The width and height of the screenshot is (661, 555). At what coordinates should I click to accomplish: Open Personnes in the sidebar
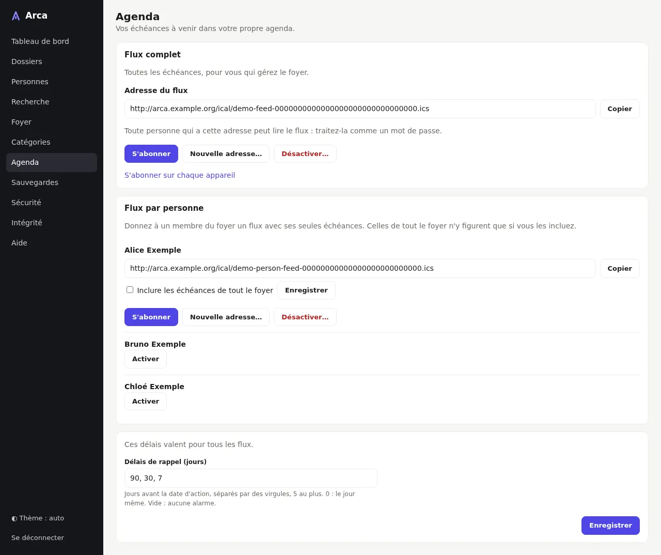click(52, 82)
